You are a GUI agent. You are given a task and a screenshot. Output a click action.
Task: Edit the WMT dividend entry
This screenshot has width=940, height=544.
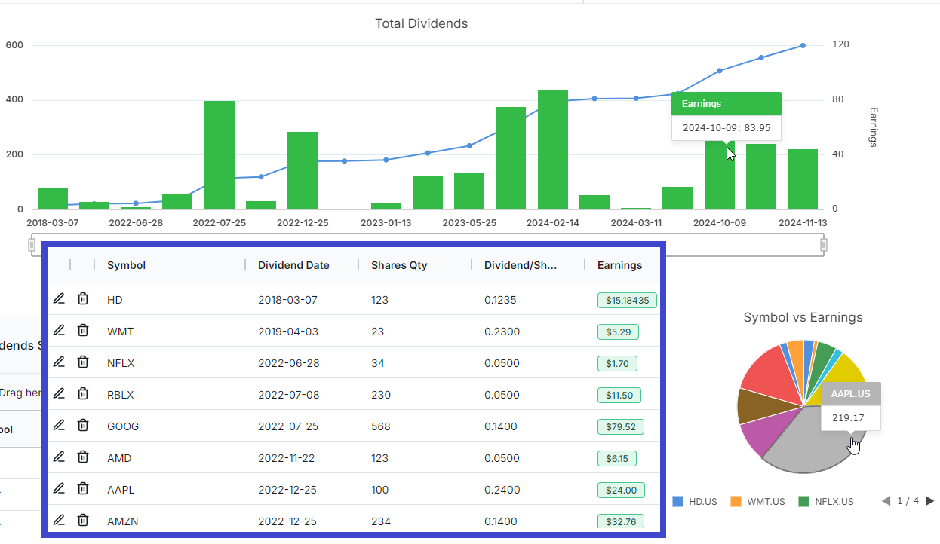tap(59, 331)
